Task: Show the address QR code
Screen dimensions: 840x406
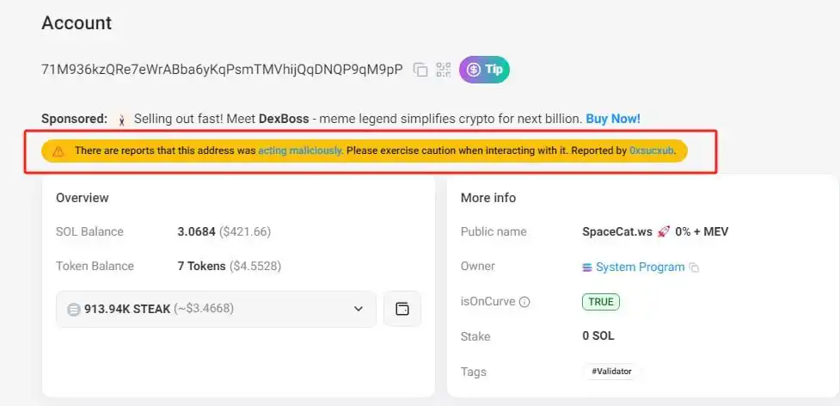Action: click(444, 70)
